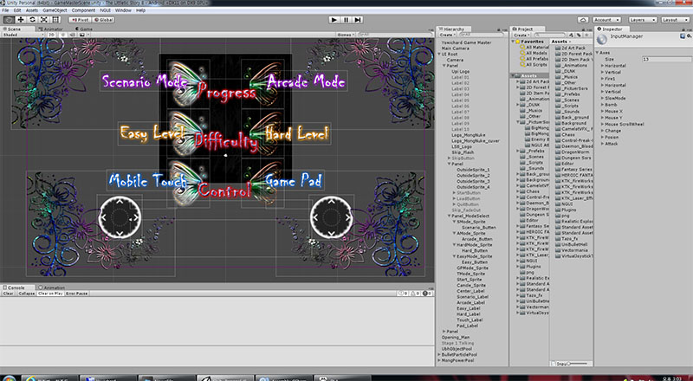Viewport: 693px width, 381px height.
Task: Toggle console warning messages filter
Action: (x=416, y=294)
